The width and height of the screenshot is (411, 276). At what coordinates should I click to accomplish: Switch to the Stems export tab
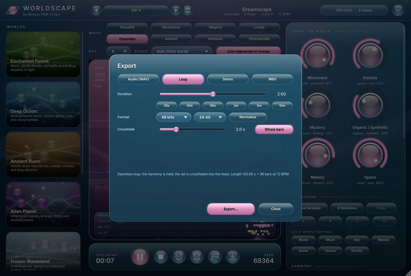click(x=228, y=79)
